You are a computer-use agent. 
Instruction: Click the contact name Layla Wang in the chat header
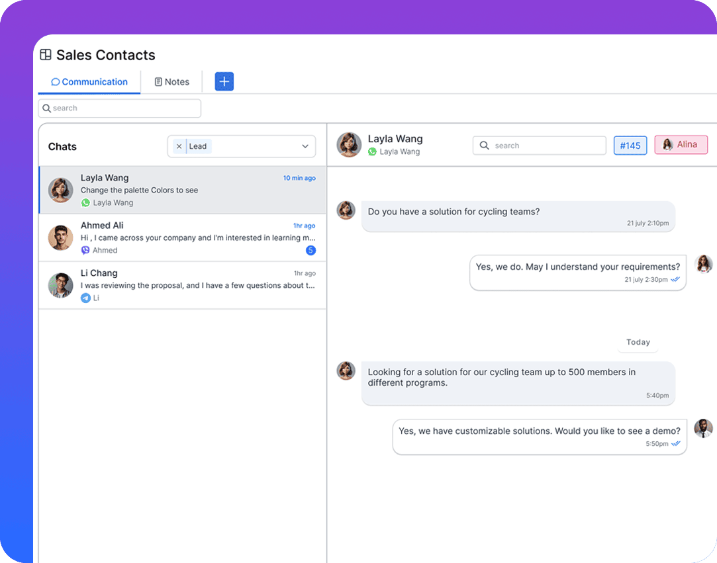395,139
